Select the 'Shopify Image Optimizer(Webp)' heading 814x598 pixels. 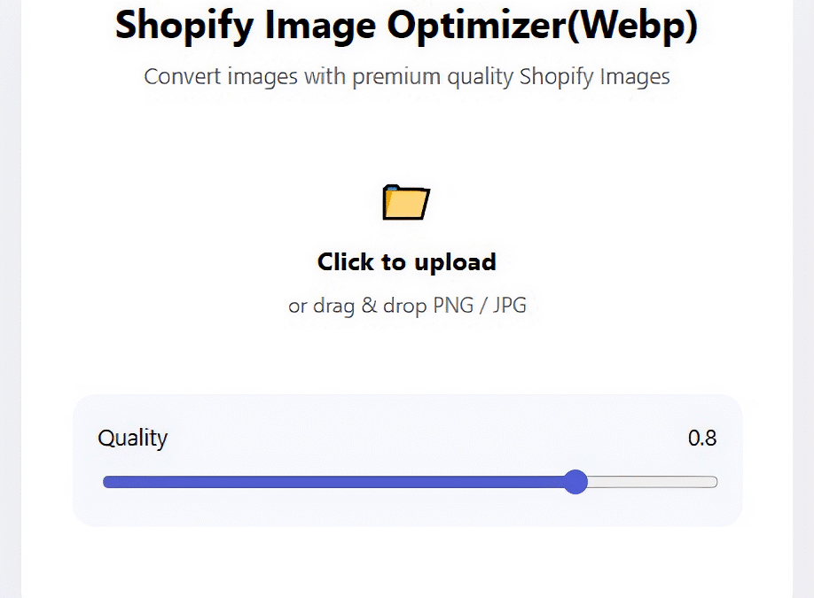coord(406,26)
